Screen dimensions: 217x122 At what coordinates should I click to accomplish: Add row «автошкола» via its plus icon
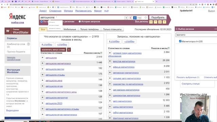pos(42,58)
